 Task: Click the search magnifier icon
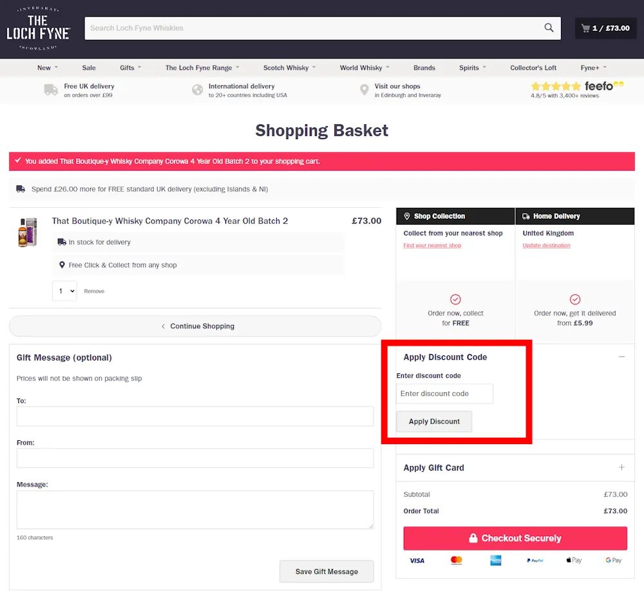549,28
